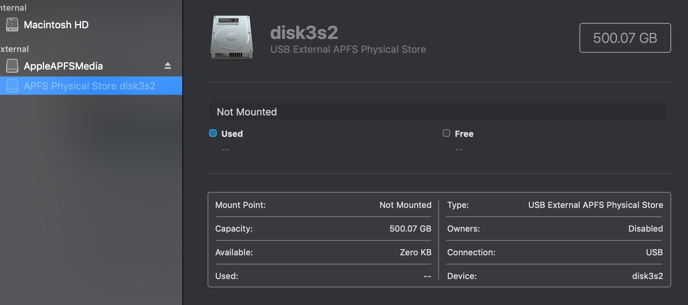688x305 pixels.
Task: Click the Capacity row in info table
Action: [x=323, y=229]
